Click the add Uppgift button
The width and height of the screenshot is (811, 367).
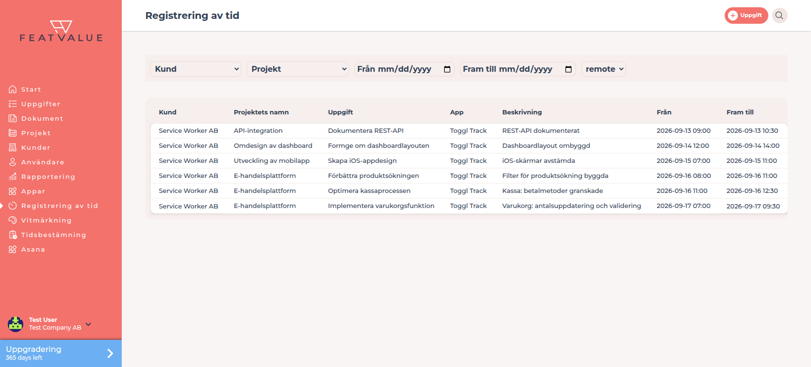[x=746, y=16]
